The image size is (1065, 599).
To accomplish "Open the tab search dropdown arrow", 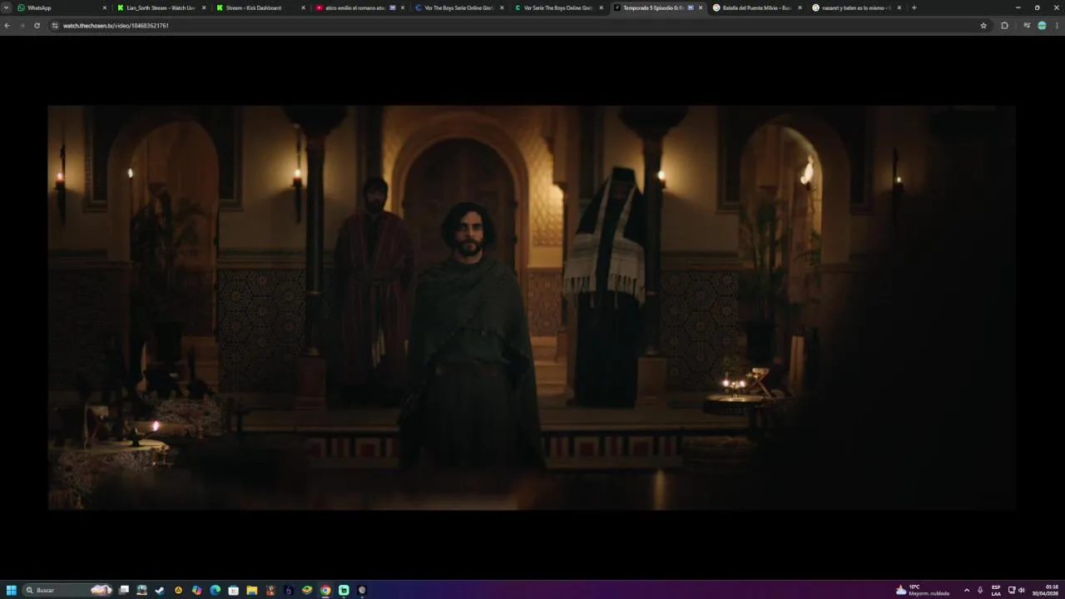I will [x=5, y=7].
